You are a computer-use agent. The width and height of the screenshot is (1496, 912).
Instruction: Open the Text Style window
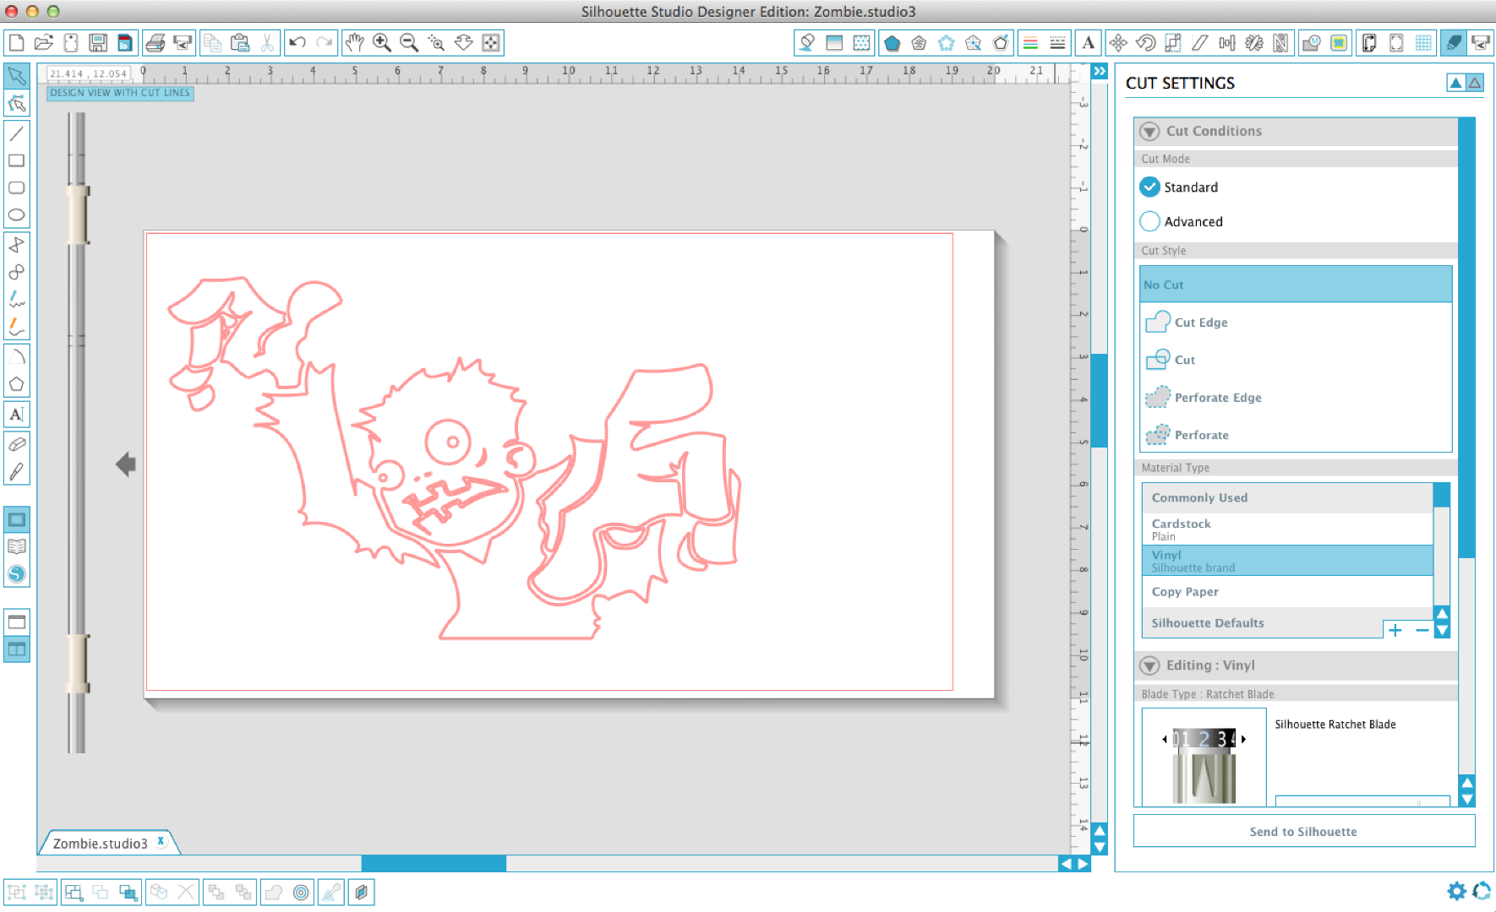coord(1089,42)
